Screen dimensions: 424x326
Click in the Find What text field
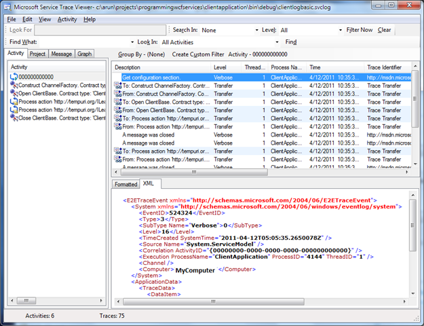(x=84, y=42)
